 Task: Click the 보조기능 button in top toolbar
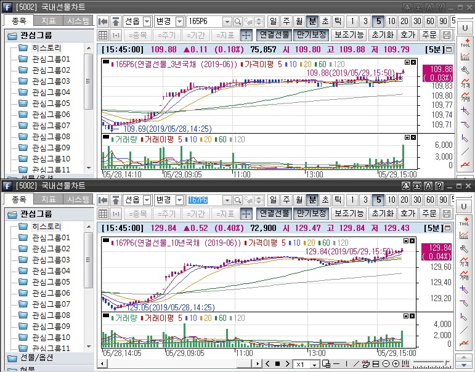(x=349, y=35)
